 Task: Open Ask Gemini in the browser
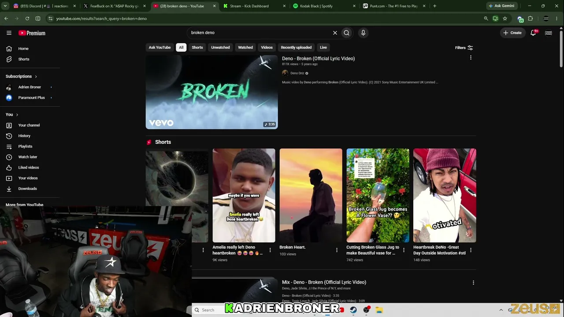[x=501, y=6]
